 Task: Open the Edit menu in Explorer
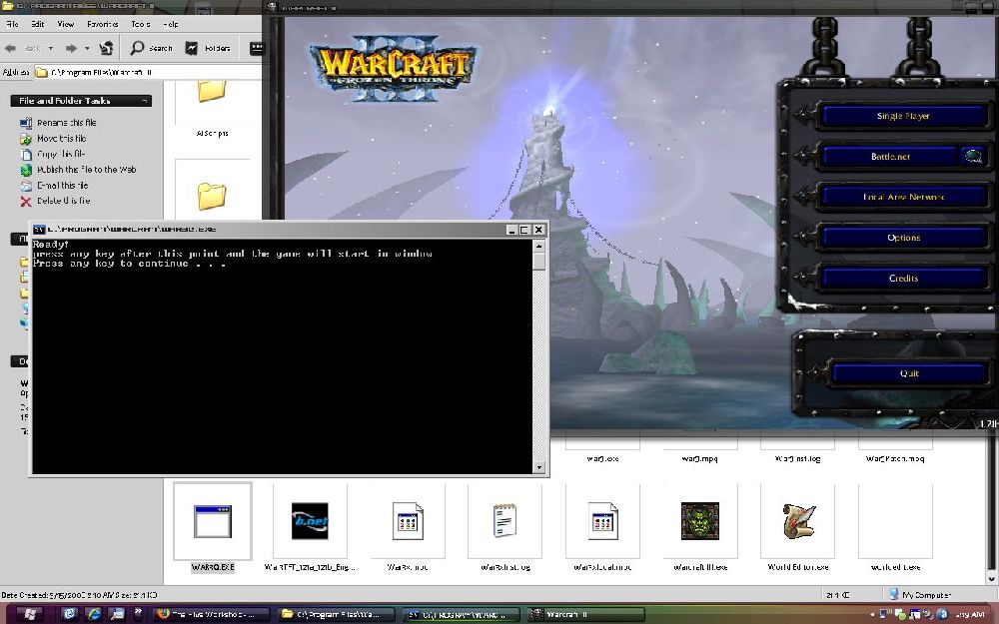pos(38,24)
